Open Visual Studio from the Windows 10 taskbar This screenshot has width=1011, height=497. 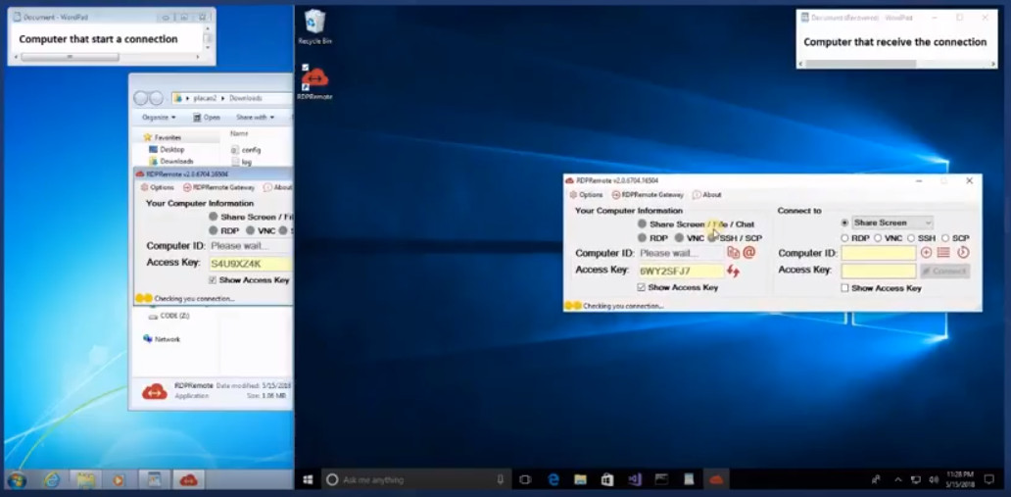coord(635,479)
